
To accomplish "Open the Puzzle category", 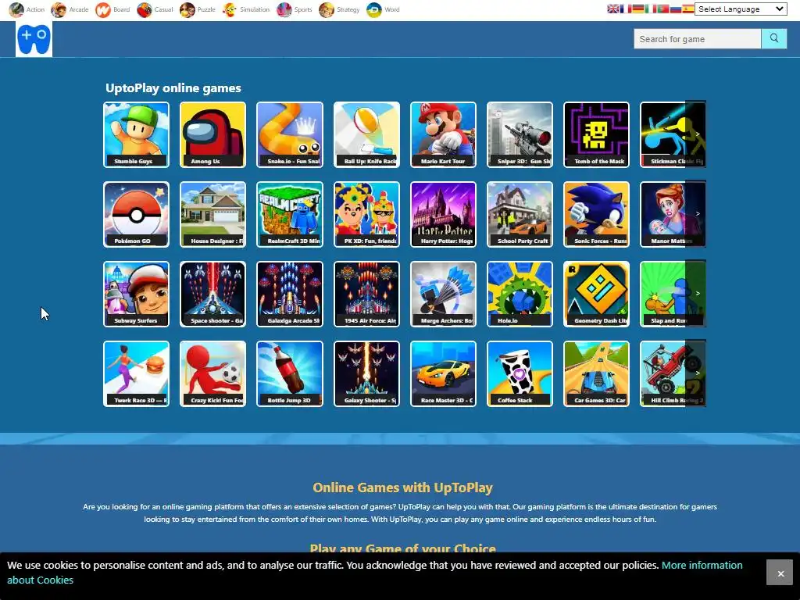I will [x=198, y=9].
